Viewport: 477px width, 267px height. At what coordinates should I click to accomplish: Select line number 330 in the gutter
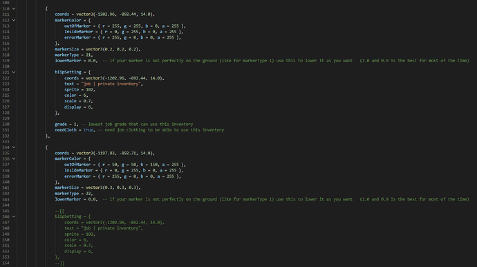tap(6, 125)
